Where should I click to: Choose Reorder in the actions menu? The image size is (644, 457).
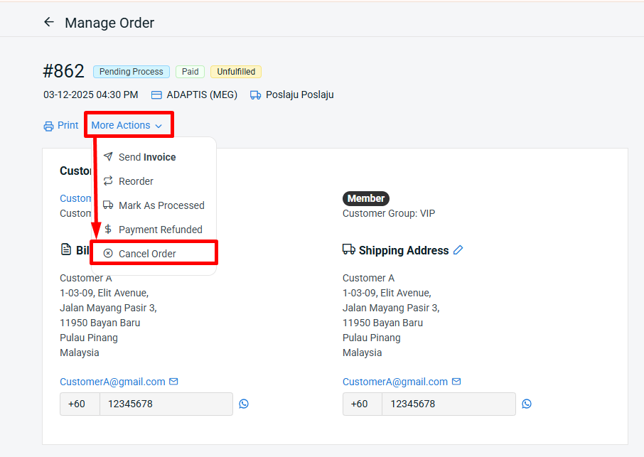point(136,181)
